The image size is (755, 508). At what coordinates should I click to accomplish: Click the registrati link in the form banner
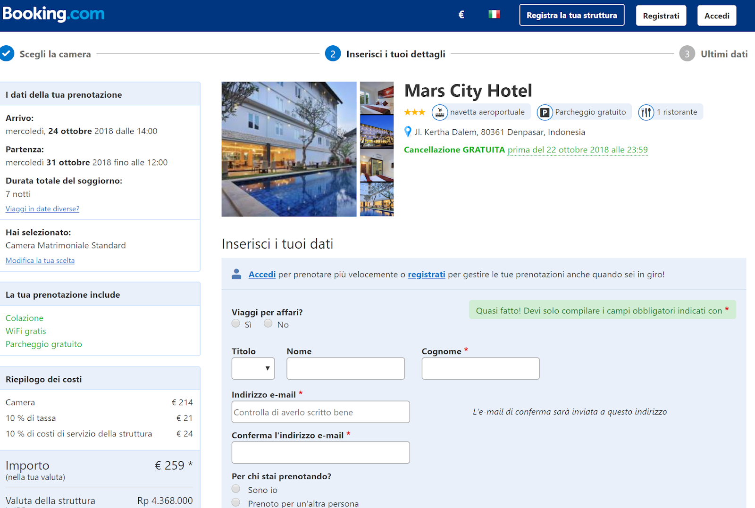(x=427, y=275)
